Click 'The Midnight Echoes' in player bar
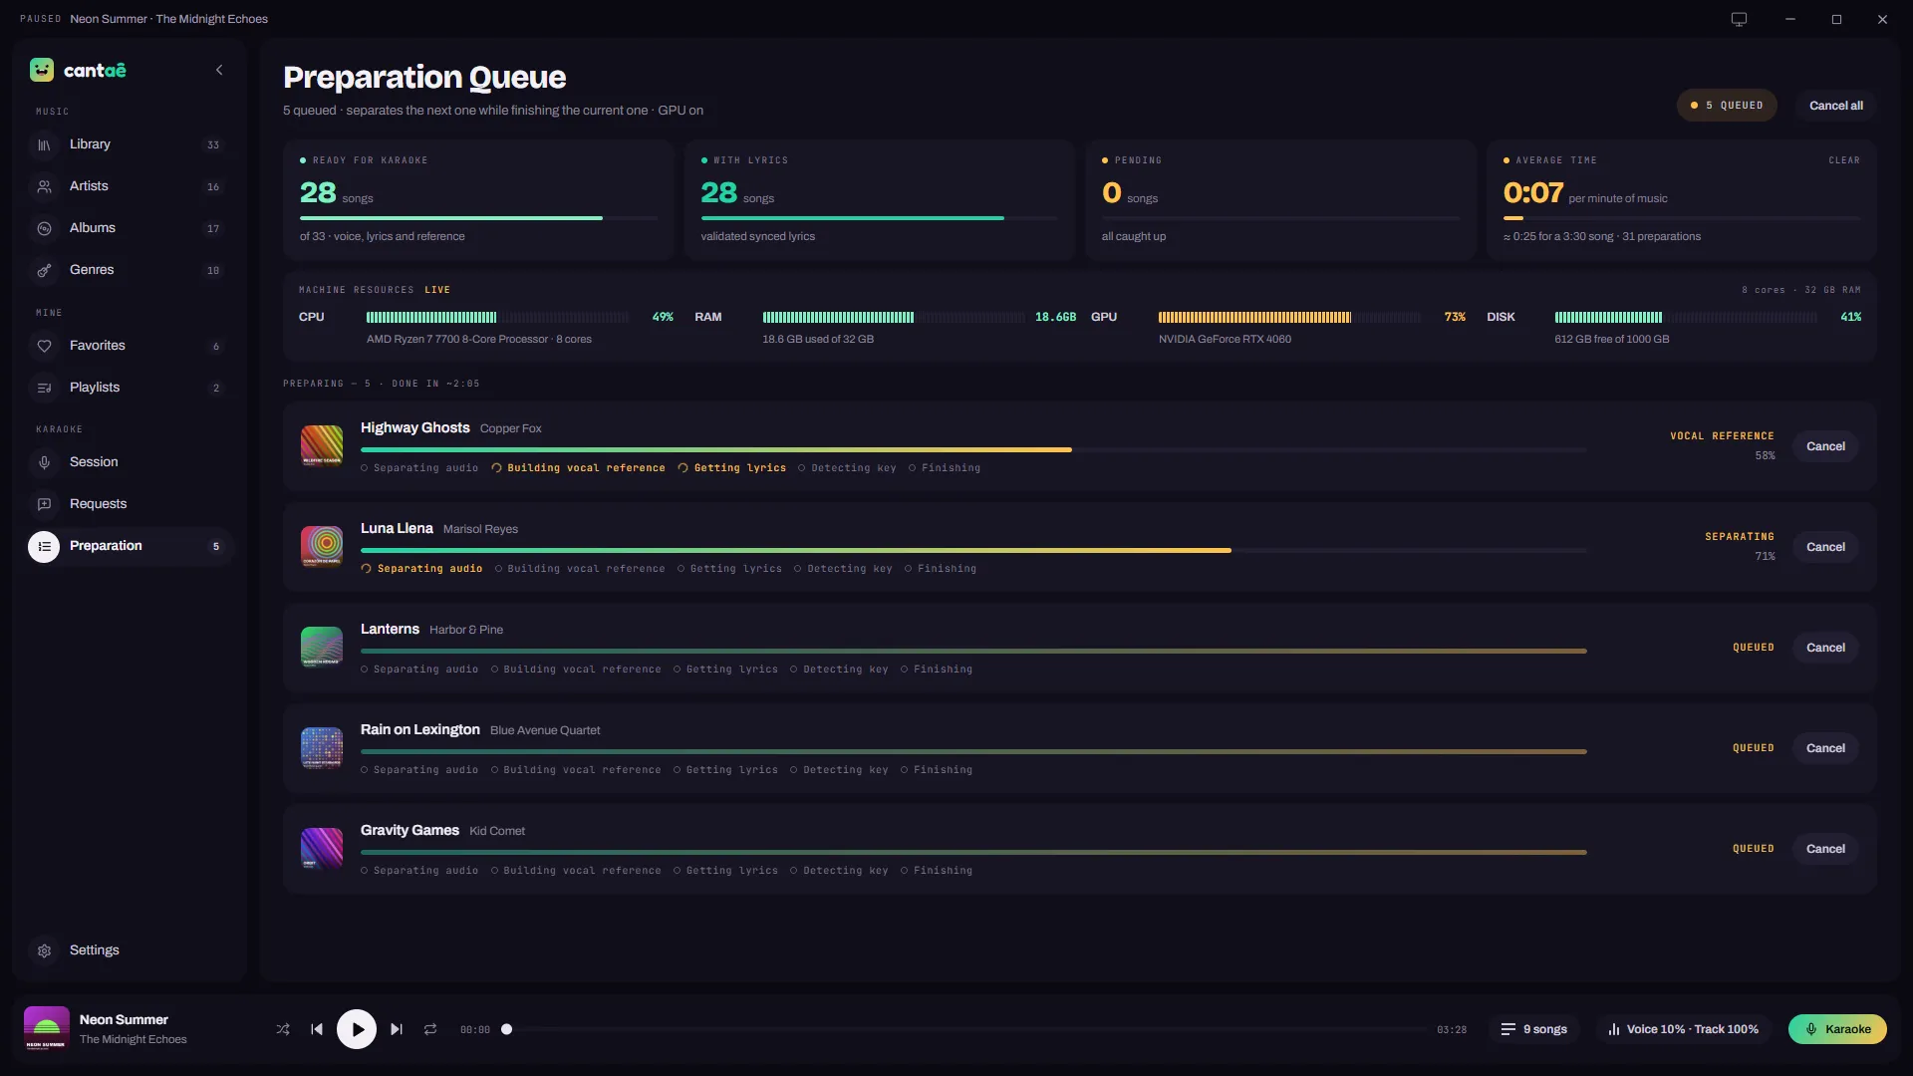The height and width of the screenshot is (1076, 1913). [134, 1039]
